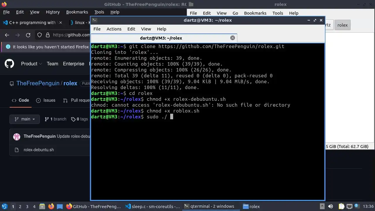Click the terminal command line cursor
Viewport: 375px width, 211px height.
pyautogui.click(x=172, y=117)
